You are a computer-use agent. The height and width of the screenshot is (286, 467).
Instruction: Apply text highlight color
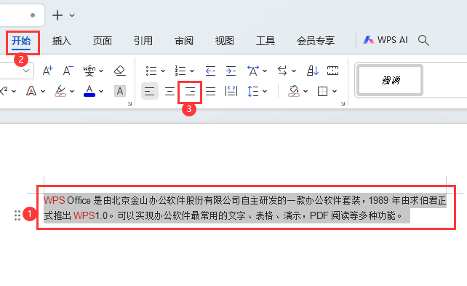(x=60, y=91)
